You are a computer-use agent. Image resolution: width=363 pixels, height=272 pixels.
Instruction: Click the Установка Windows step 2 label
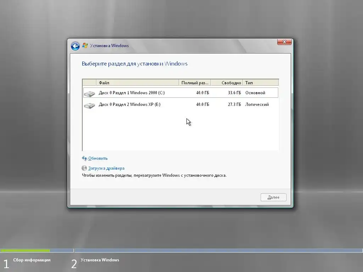pos(100,260)
